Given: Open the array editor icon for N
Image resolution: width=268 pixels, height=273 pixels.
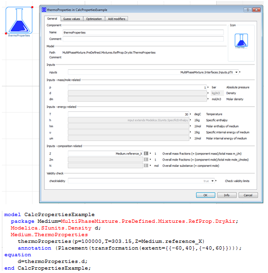Looking at the screenshot, I should point(146,165).
